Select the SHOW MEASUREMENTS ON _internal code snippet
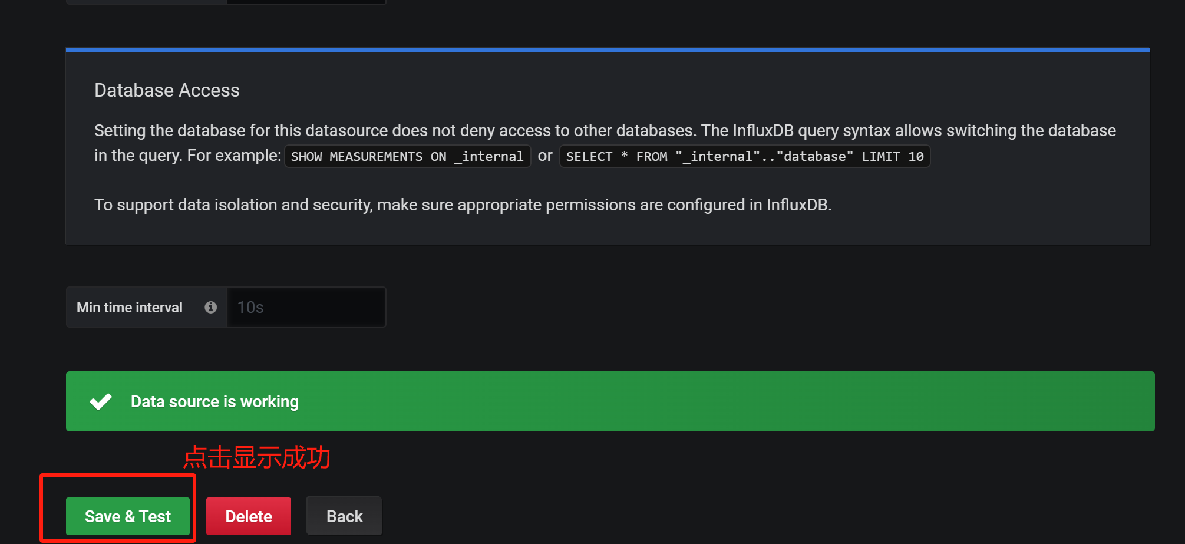The height and width of the screenshot is (544, 1185). (x=407, y=156)
